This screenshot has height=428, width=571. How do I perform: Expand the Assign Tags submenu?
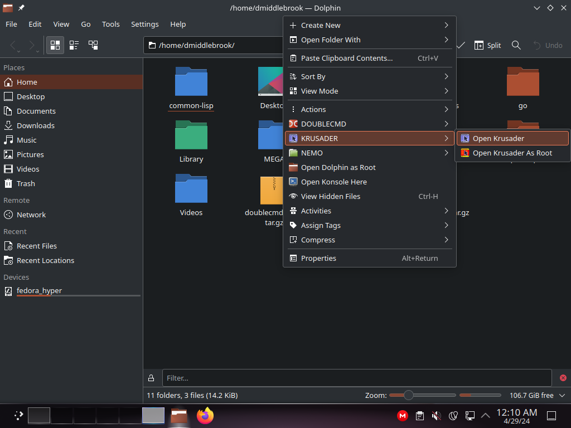369,226
